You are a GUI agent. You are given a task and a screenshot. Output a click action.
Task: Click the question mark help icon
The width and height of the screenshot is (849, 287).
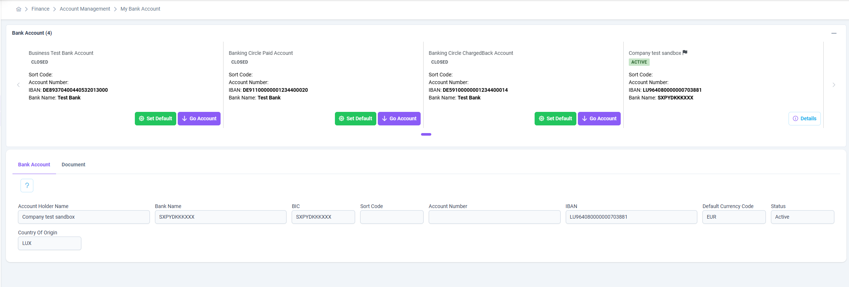[27, 185]
